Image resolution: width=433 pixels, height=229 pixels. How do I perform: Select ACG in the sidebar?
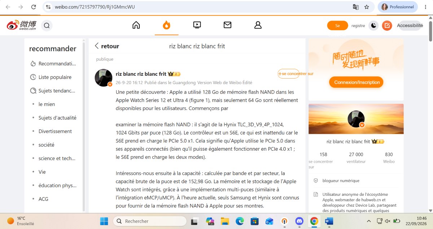click(43, 199)
